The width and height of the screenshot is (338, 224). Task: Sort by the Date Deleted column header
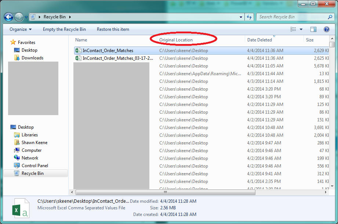[259, 40]
